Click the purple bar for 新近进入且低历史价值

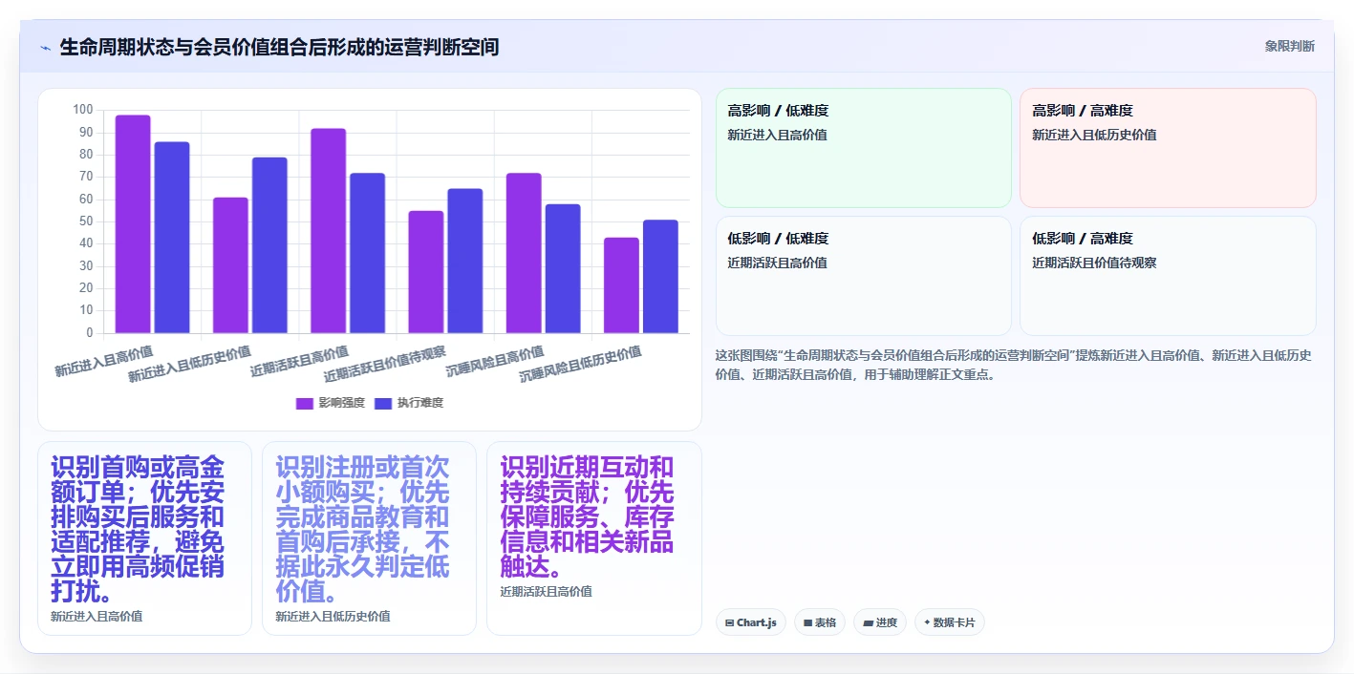tap(230, 265)
